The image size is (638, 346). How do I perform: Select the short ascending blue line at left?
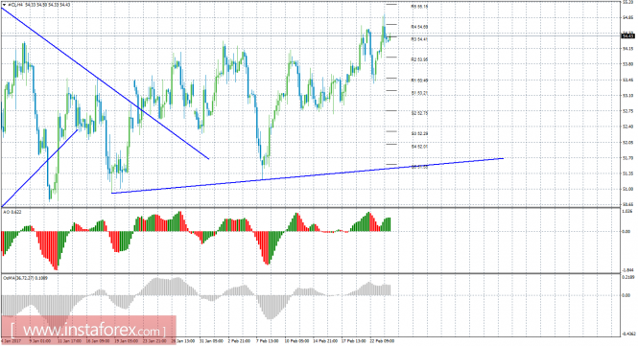[x=39, y=168]
